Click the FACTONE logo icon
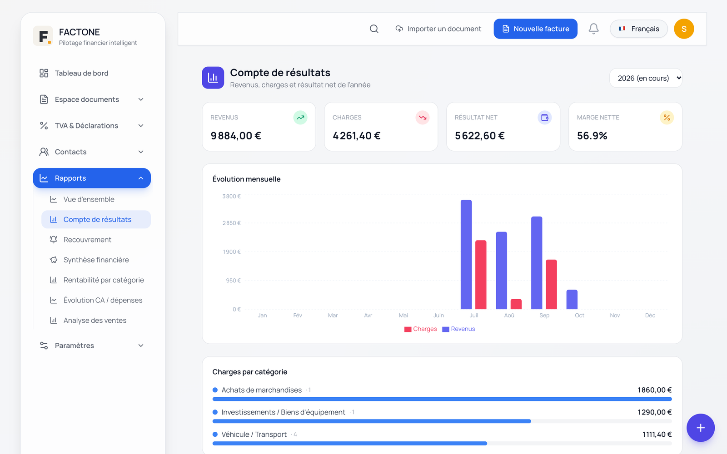Screen dimensions: 727x454 (43, 36)
